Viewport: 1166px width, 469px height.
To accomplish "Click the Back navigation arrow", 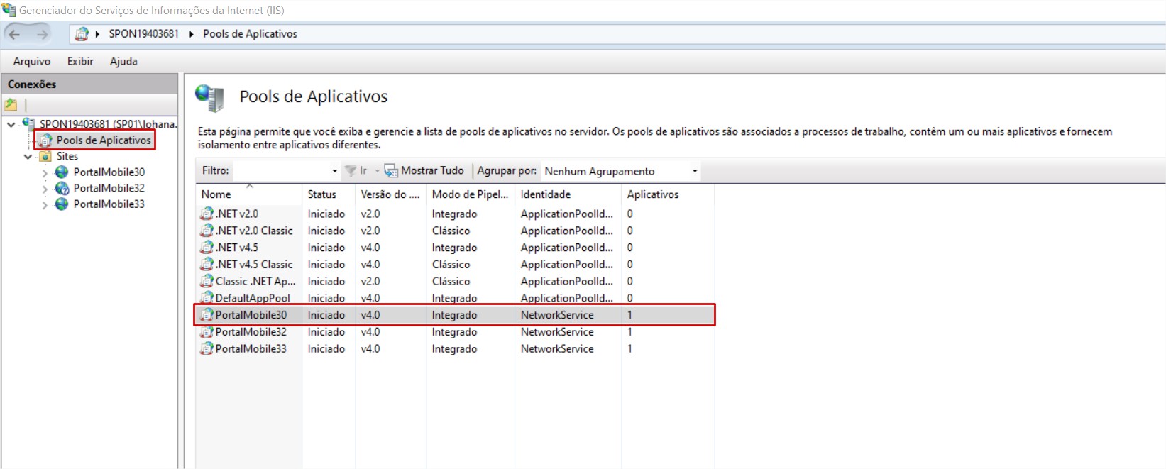I will point(15,34).
